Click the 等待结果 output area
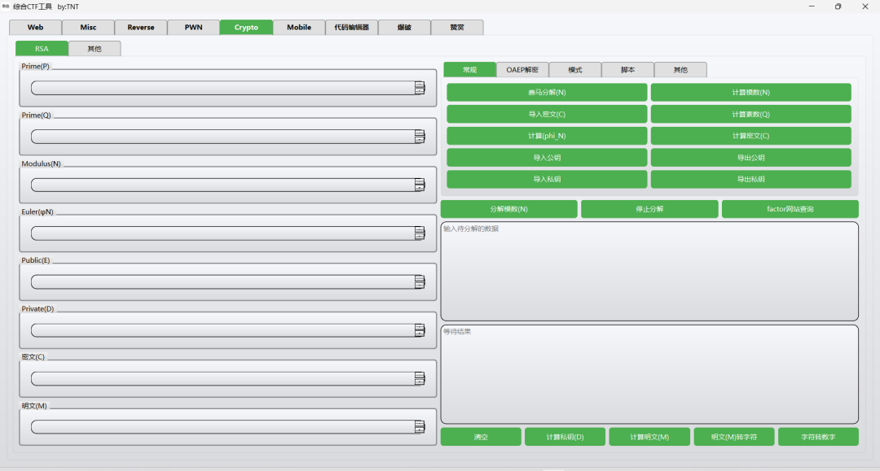This screenshot has width=880, height=471. tap(649, 375)
